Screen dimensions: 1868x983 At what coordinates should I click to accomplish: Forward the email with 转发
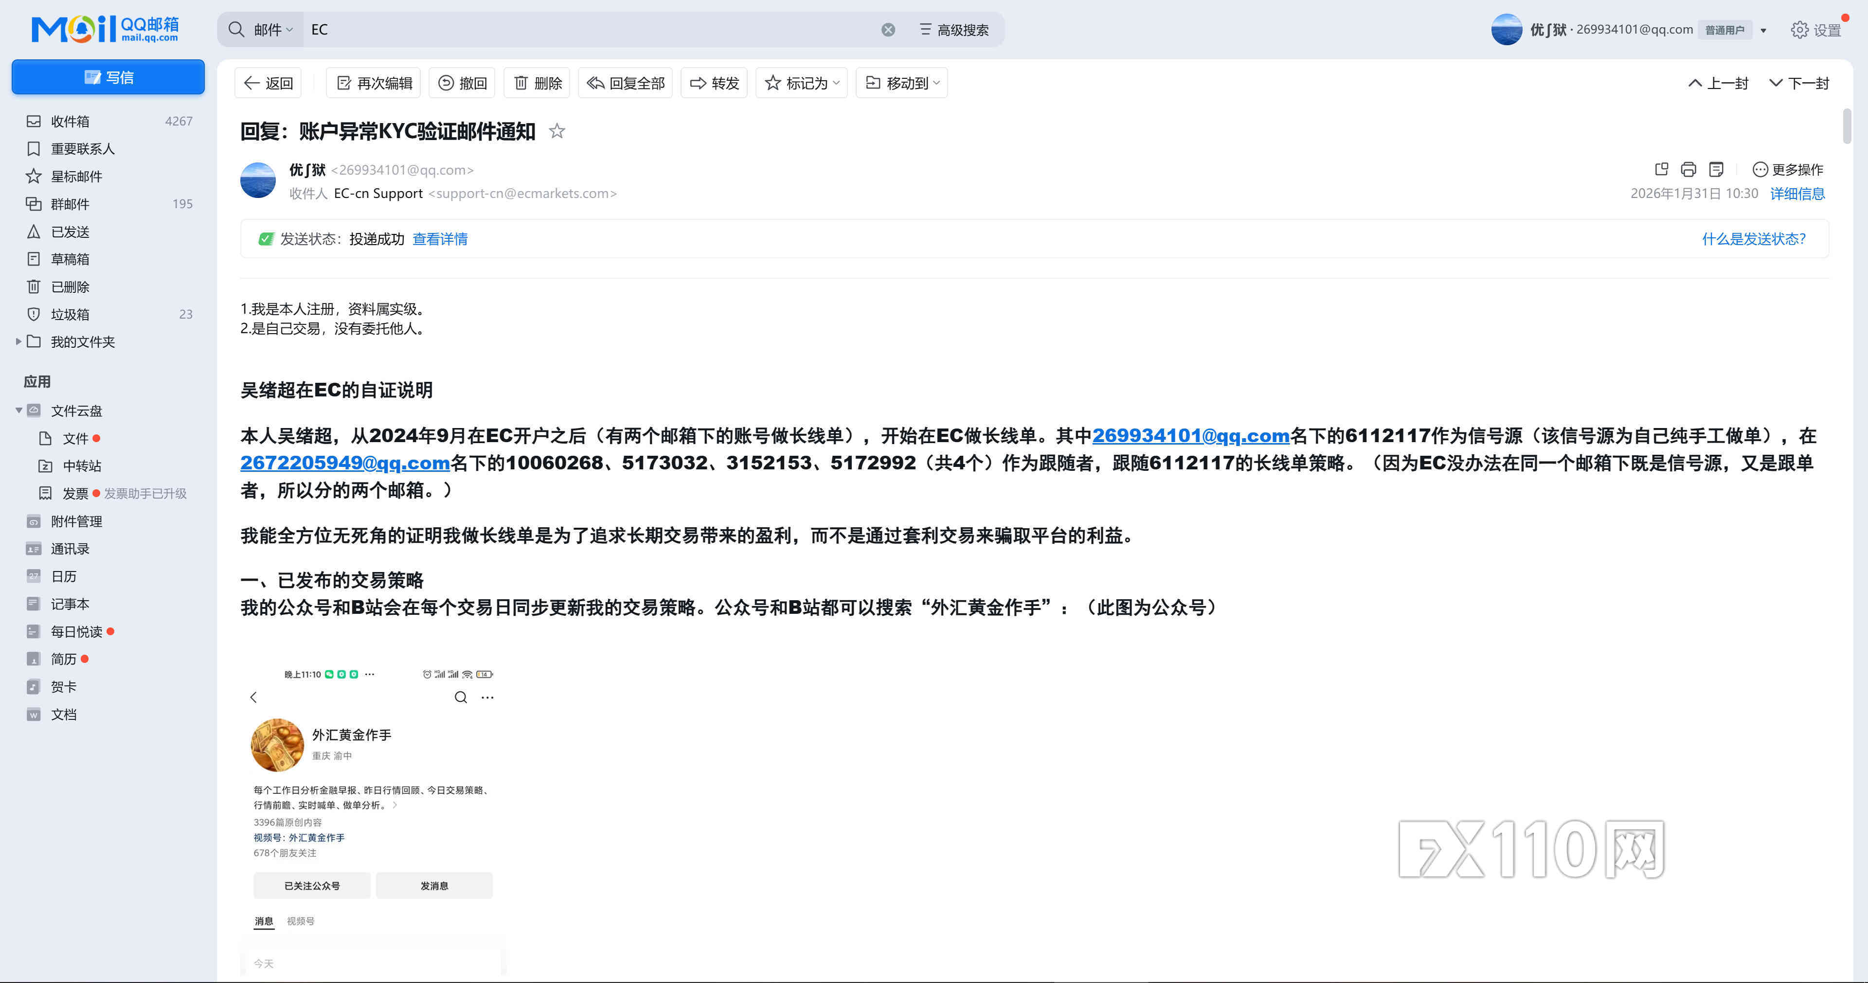tap(714, 83)
